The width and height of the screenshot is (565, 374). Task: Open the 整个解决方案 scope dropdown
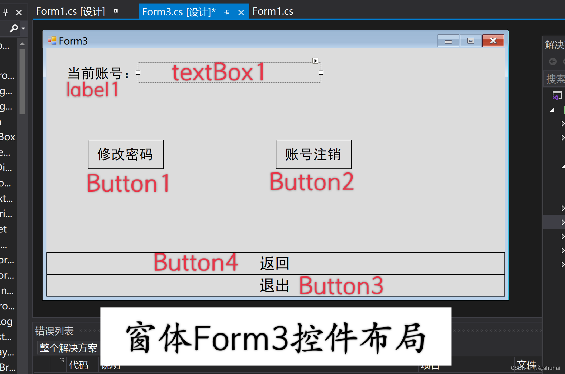click(69, 348)
